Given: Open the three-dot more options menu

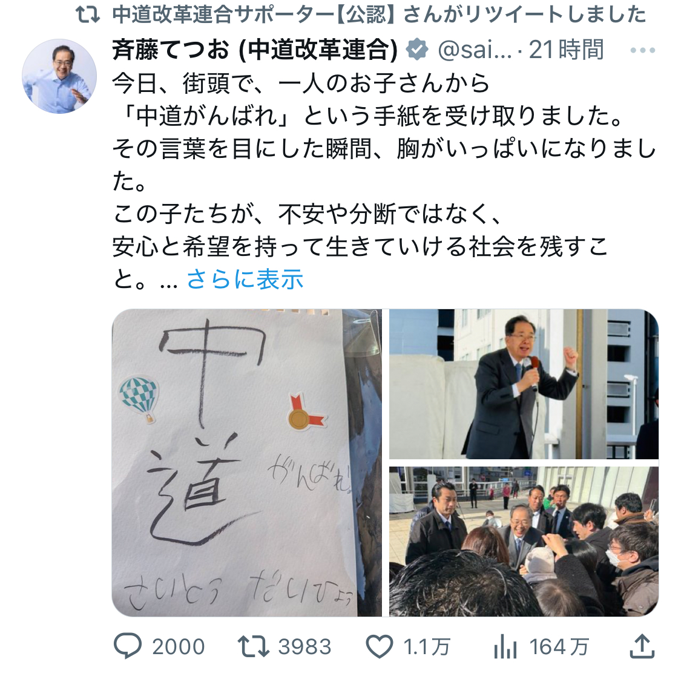Looking at the screenshot, I should click(642, 51).
